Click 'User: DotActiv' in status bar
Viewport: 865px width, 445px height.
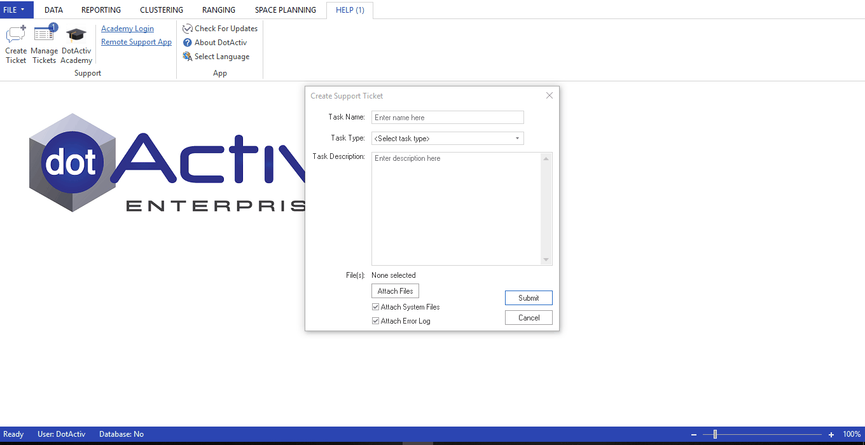(61, 434)
